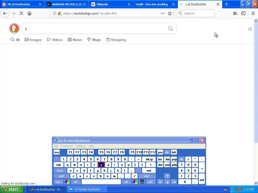The height and width of the screenshot is (193, 258).
Task: Close the Wikipedia tab
Action: pyautogui.click(x=129, y=4)
